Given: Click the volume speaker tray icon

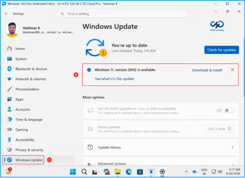Looking at the screenshot, I should [x=220, y=172].
